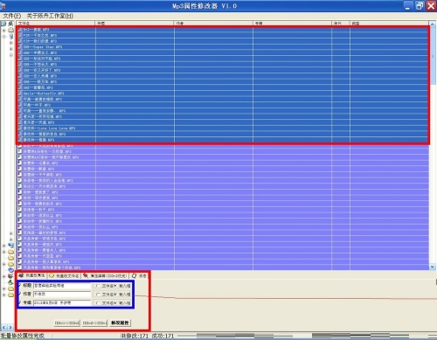The width and height of the screenshot is (437, 340).
Task: Click the 修改属性 button
Action: click(121, 323)
